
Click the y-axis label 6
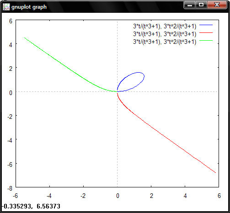(11, 21)
